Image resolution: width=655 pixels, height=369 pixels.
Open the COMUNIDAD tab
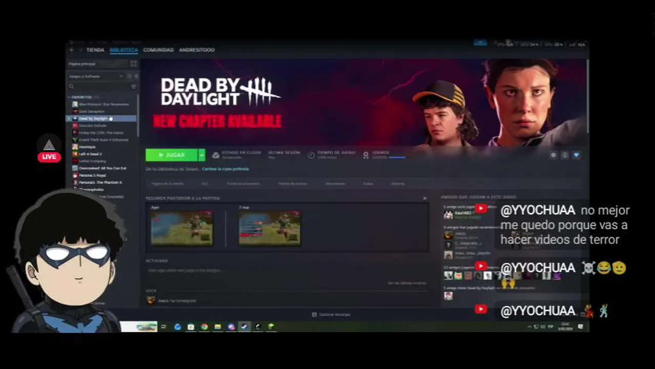(158, 50)
